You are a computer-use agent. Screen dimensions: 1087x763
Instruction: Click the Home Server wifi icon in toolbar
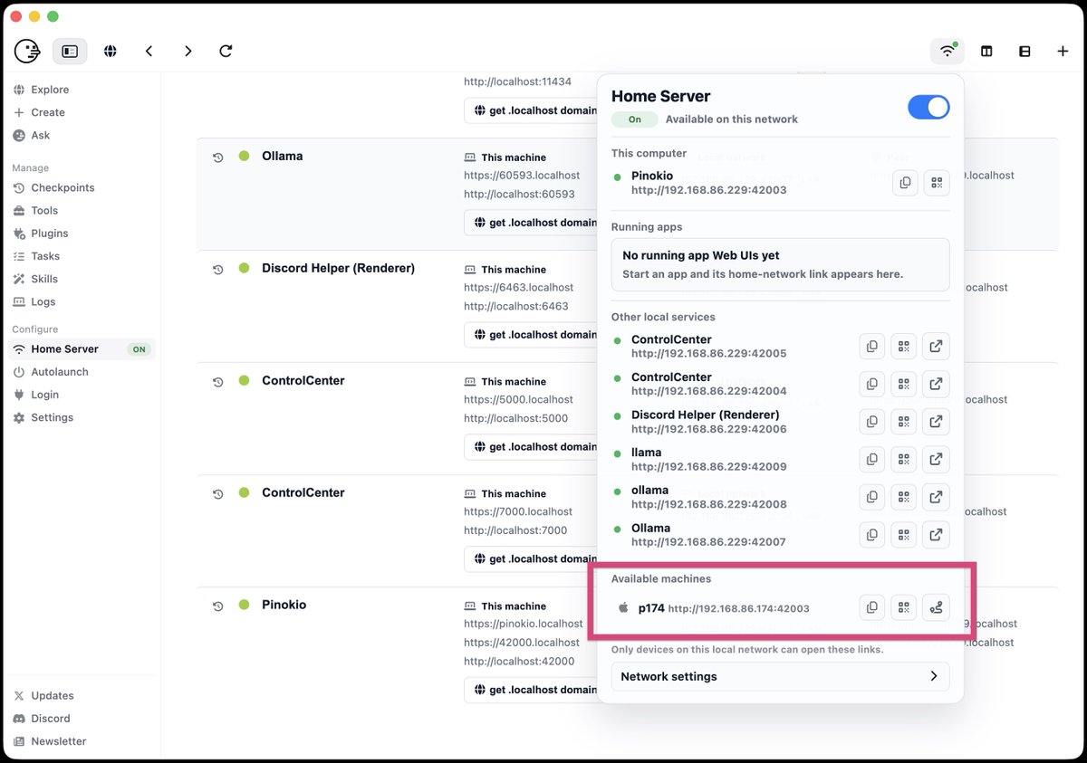948,51
